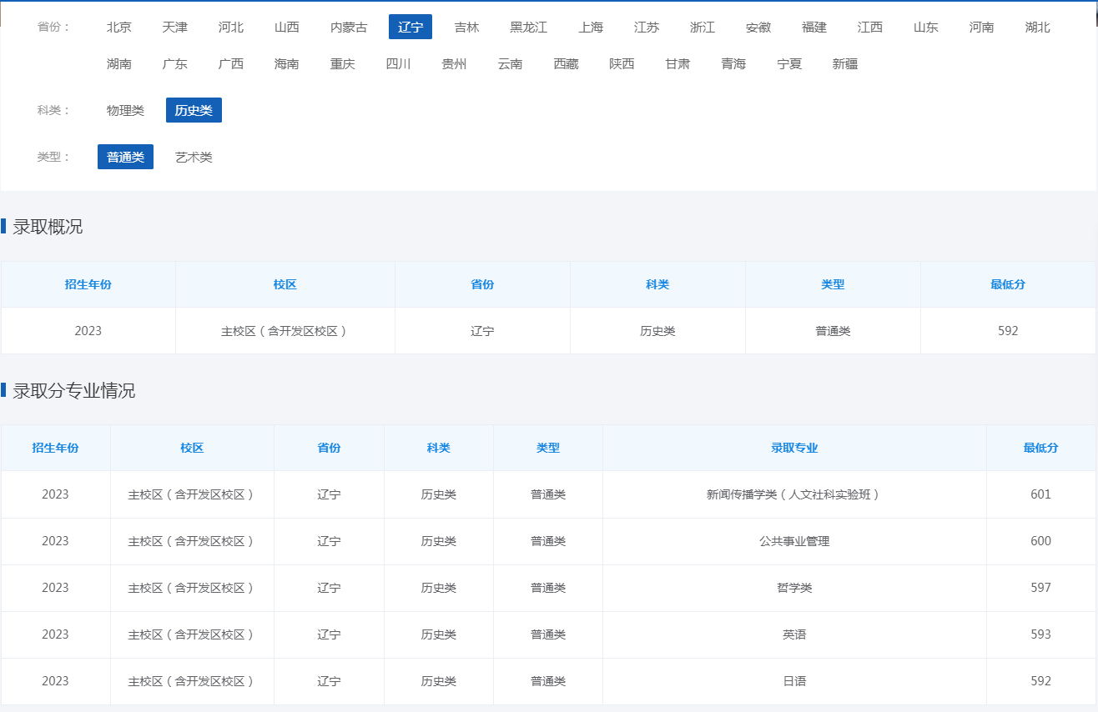This screenshot has height=712, width=1098.
Task: Select 湖南 province filter
Action: [x=119, y=64]
